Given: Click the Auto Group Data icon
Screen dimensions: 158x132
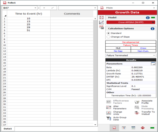Looking at the screenshot, I should tap(109, 118).
